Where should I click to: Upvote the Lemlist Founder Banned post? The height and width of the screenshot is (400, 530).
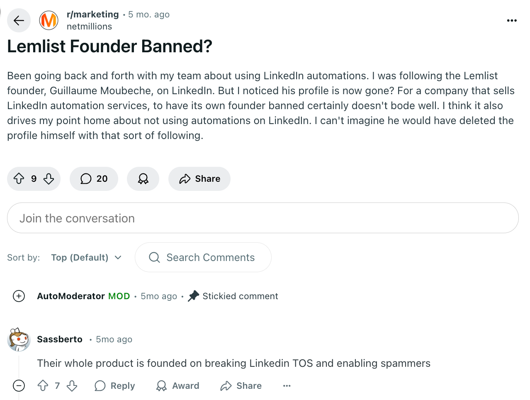click(x=19, y=179)
